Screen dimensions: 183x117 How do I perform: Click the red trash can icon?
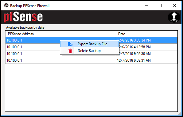tap(70, 51)
